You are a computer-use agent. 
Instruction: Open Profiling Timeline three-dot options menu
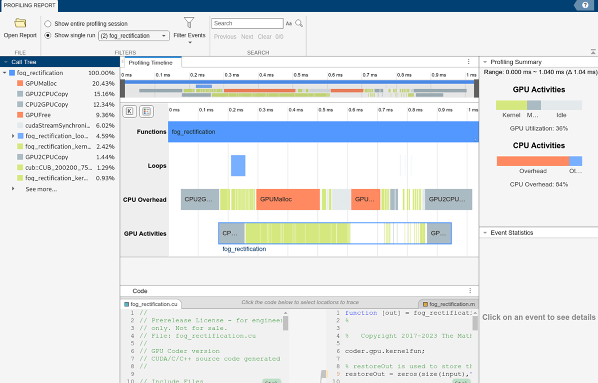click(468, 62)
